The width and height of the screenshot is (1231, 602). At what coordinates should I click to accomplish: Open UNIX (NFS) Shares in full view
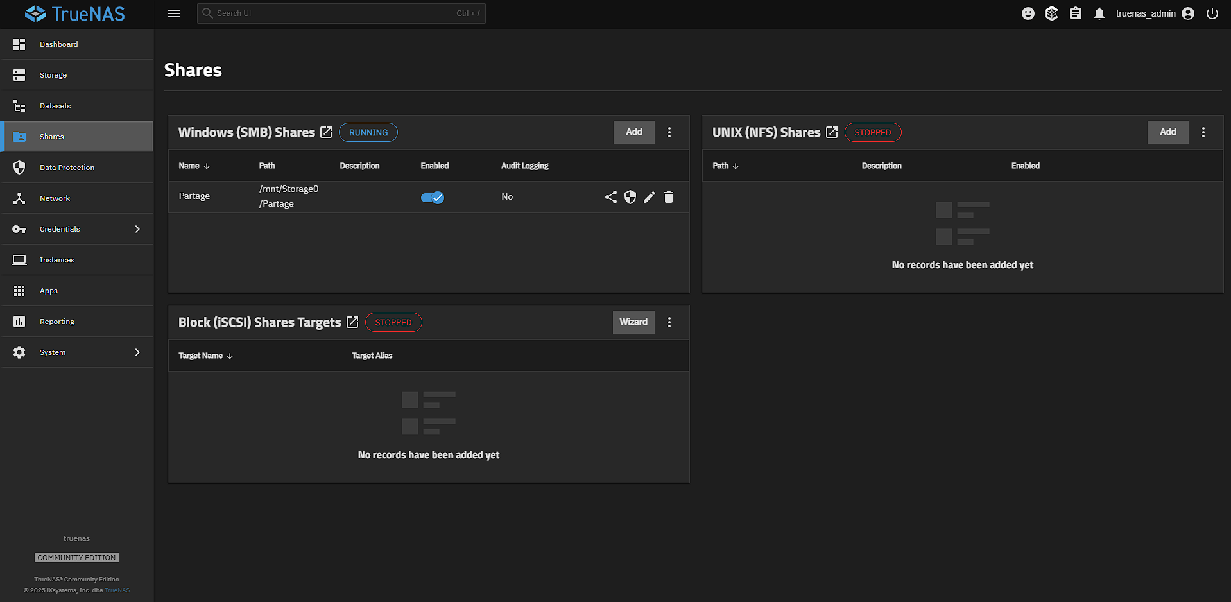832,132
